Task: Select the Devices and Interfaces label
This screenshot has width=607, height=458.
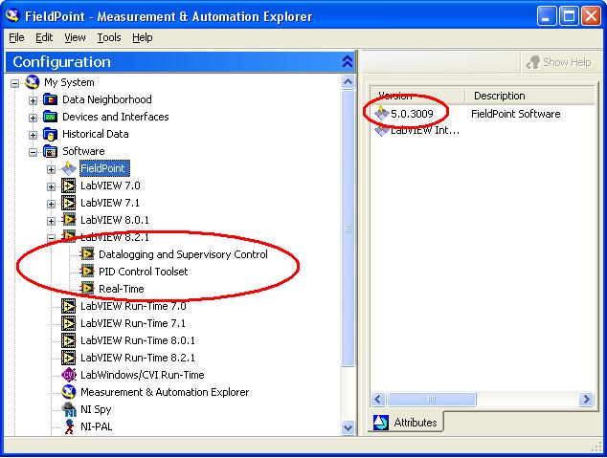Action: (x=115, y=117)
